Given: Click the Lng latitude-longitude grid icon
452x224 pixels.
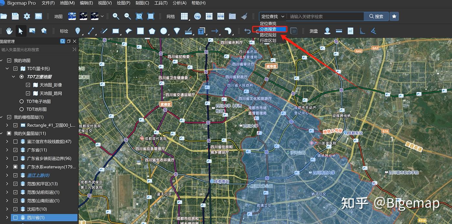Looking at the screenshot, I should [x=197, y=16].
